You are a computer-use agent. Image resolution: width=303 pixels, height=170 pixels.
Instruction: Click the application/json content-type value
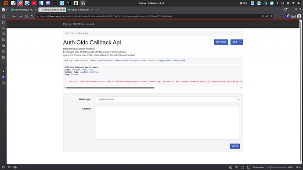90,72
